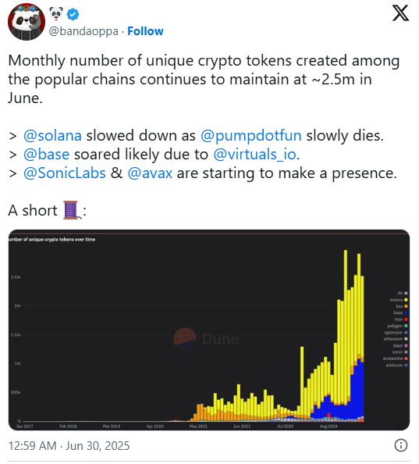Open the panda profile avatar

tap(27, 22)
